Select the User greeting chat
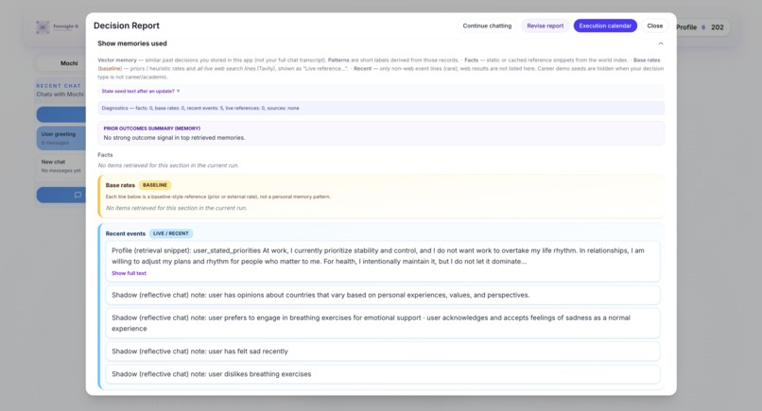Viewport: 762px width, 411px height. click(61, 138)
